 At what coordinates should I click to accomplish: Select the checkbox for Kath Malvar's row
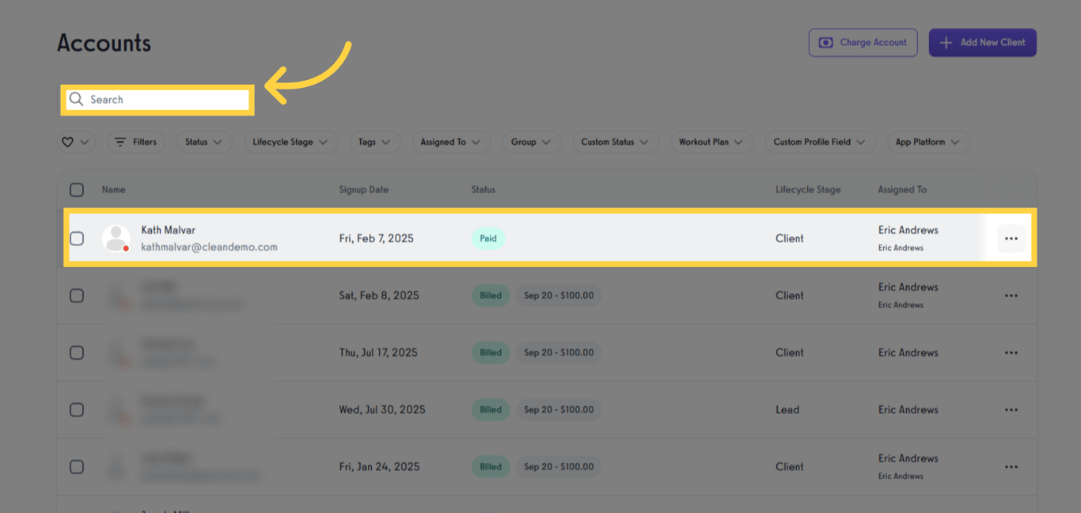(77, 237)
